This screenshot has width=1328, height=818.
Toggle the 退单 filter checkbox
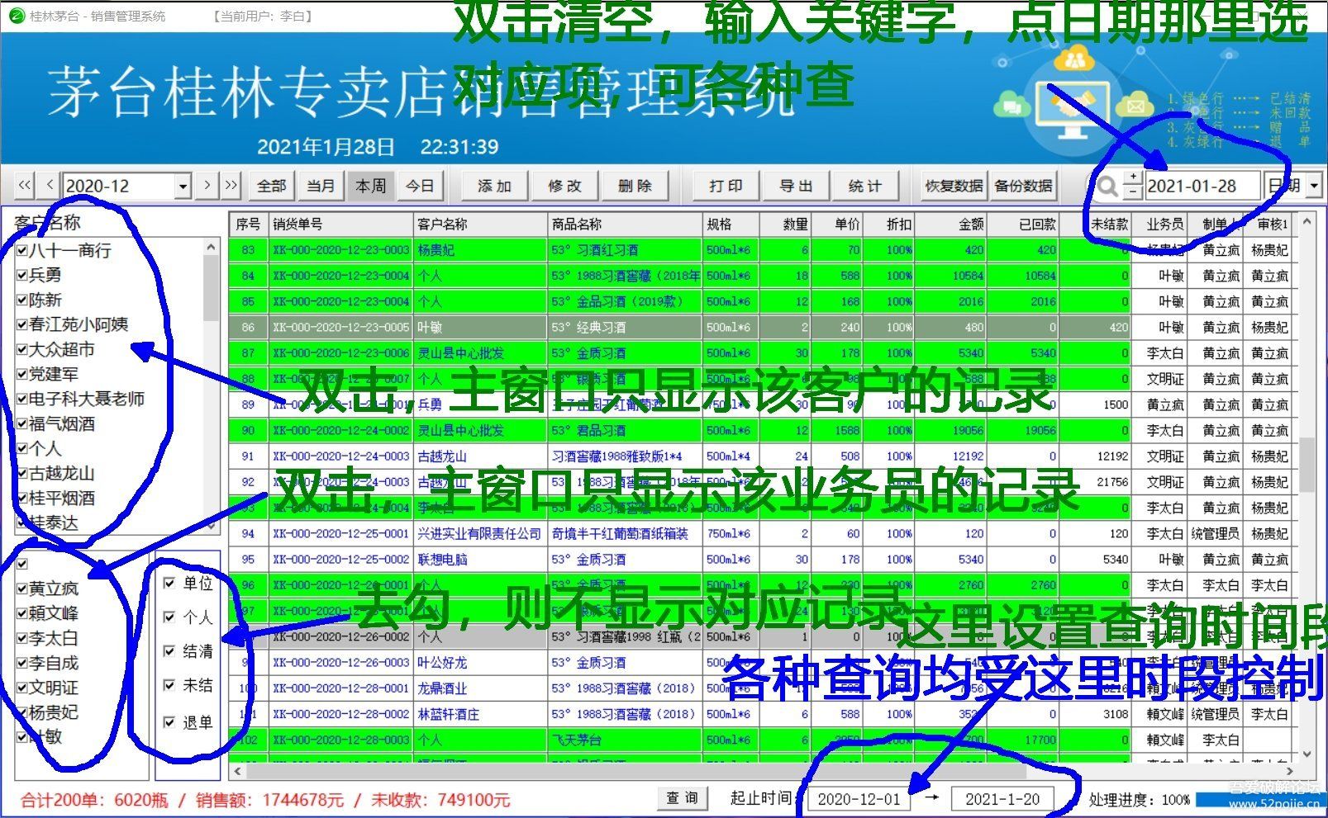pos(169,722)
